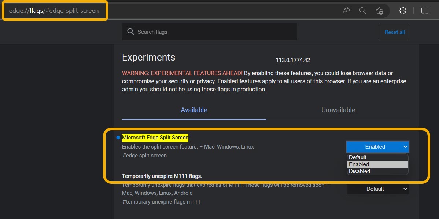
Task: Click the address bar showing edge://flags
Action: (x=55, y=11)
